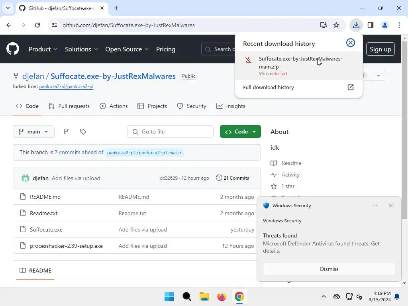Click the page vertical scrollbar
The image size is (408, 306).
coord(404,130)
